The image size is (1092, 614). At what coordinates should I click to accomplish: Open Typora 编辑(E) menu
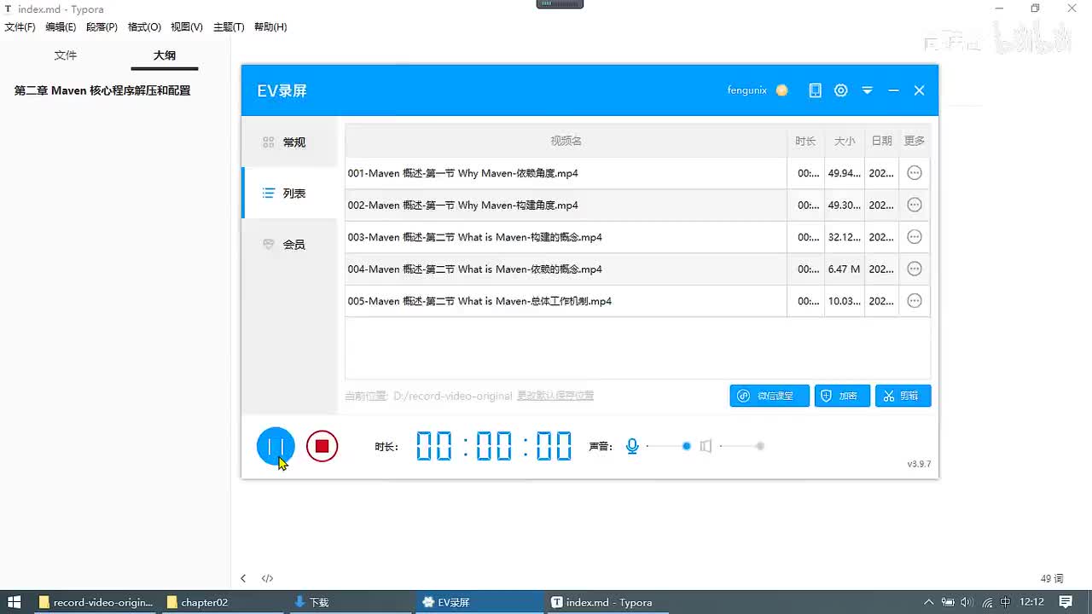click(x=61, y=27)
